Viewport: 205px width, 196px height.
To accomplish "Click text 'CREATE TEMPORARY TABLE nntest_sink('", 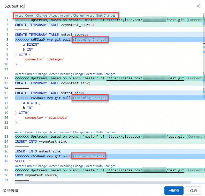I will click(x=50, y=93).
